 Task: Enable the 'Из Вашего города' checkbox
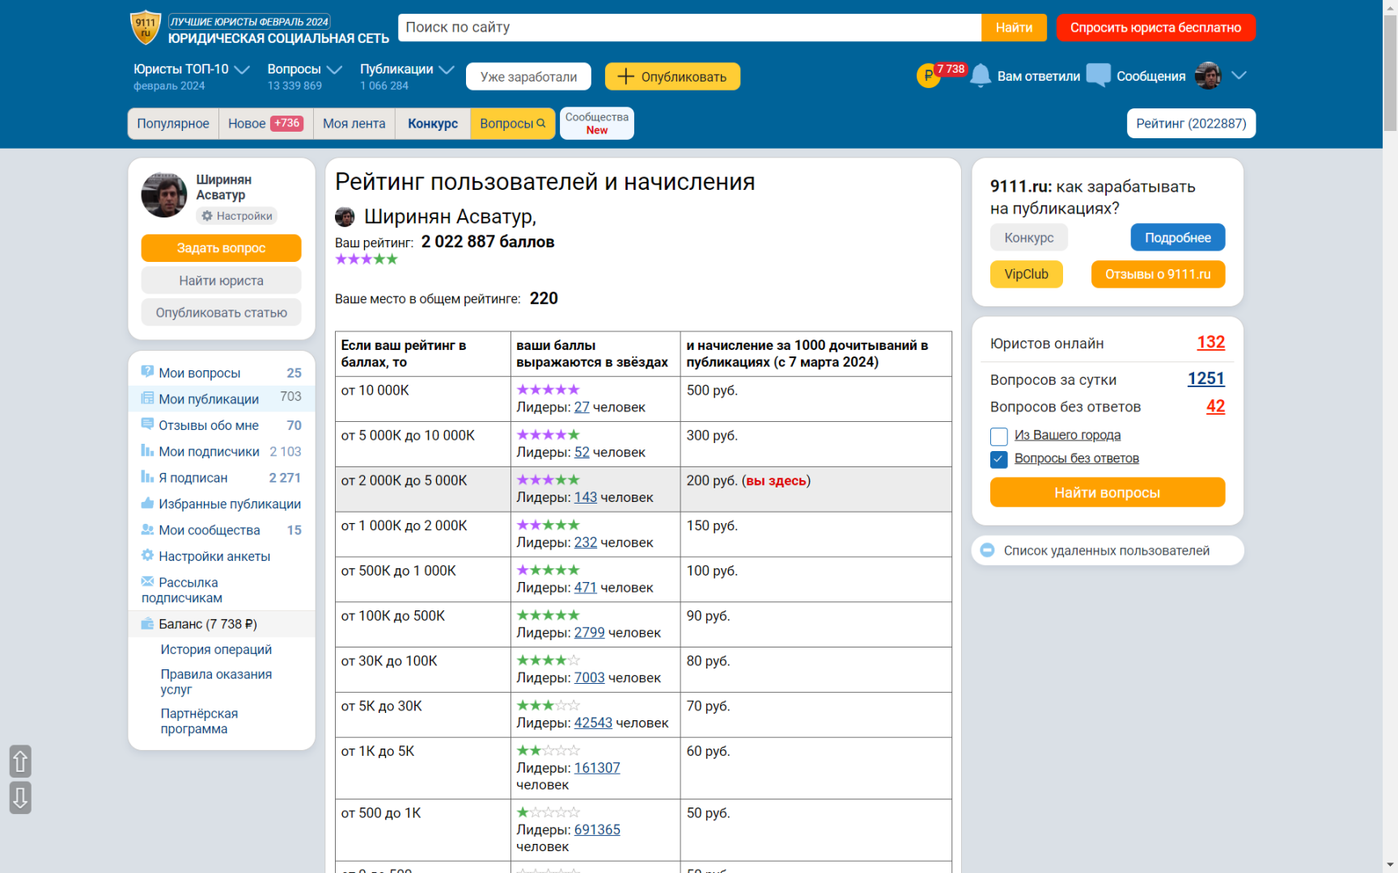point(999,436)
